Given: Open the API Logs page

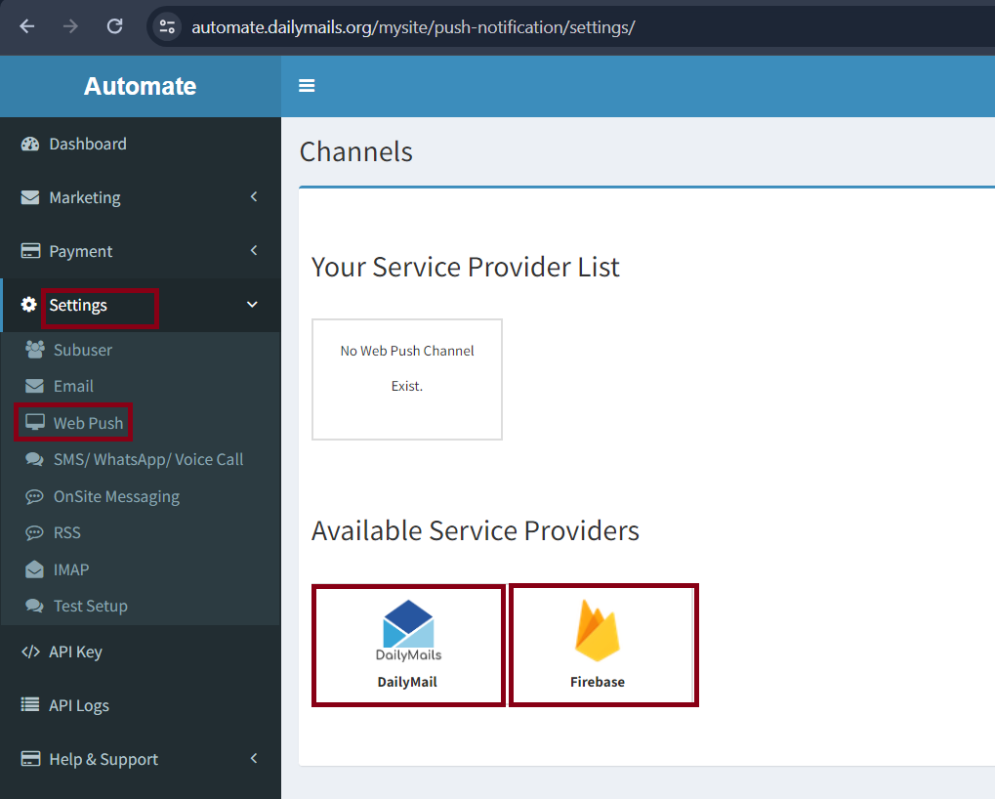Looking at the screenshot, I should pyautogui.click(x=78, y=705).
